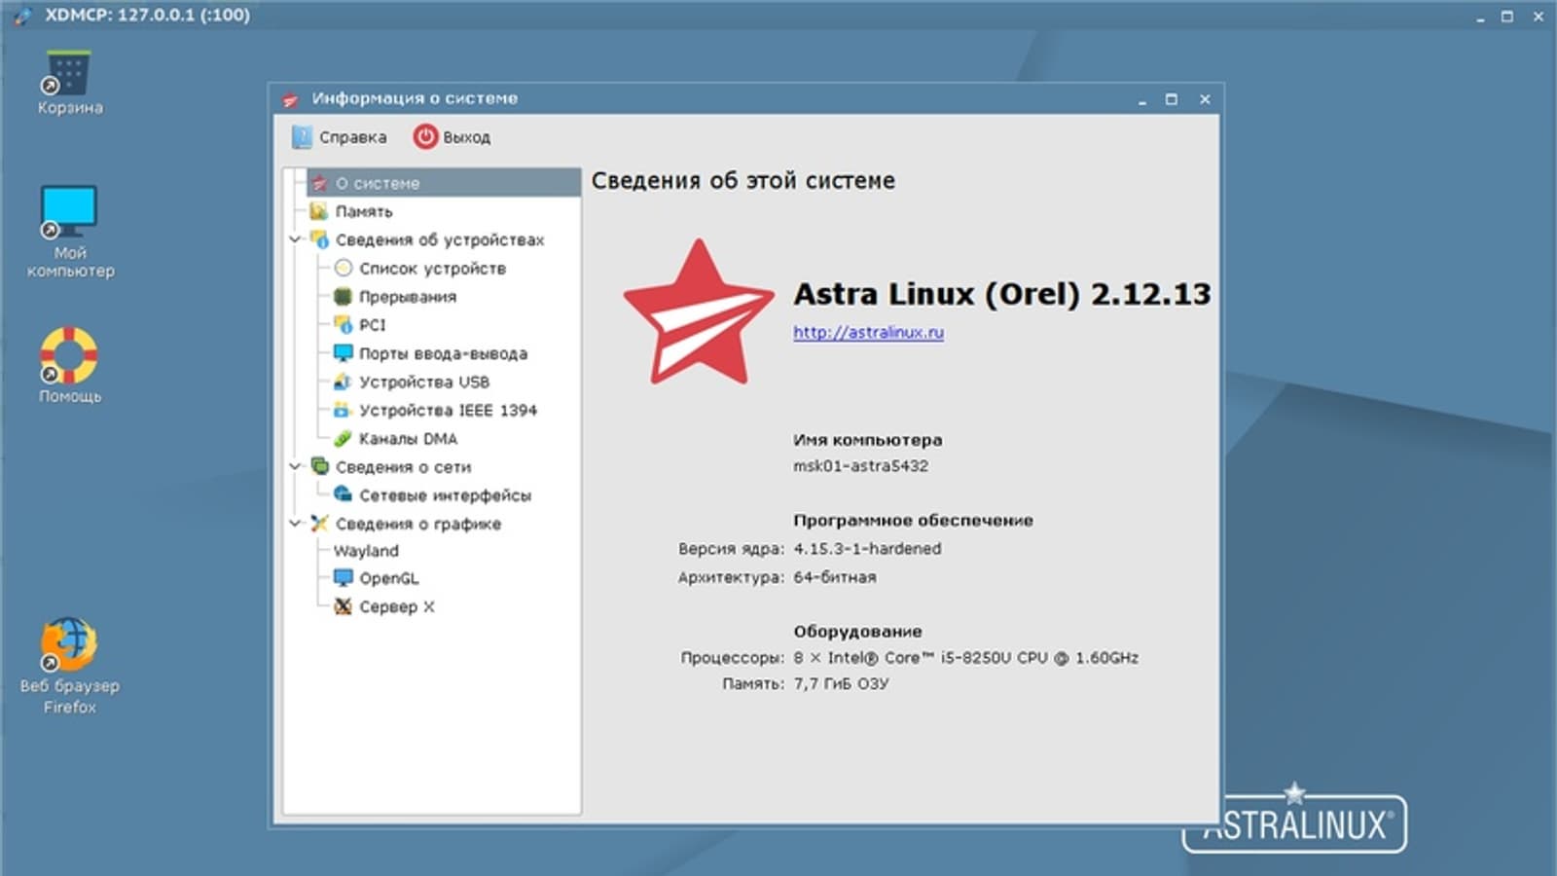
Task: Click the Информация о системе title bar
Action: [744, 98]
